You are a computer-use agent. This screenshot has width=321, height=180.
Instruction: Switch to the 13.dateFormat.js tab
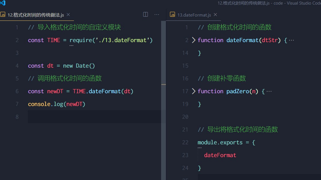(x=194, y=15)
